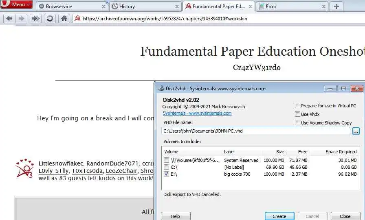Open RandomDude7071 user link
This screenshot has height=220, width=365.
(x=112, y=163)
